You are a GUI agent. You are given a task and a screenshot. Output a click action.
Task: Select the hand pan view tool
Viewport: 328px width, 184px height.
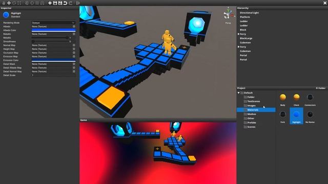click(x=4, y=3)
